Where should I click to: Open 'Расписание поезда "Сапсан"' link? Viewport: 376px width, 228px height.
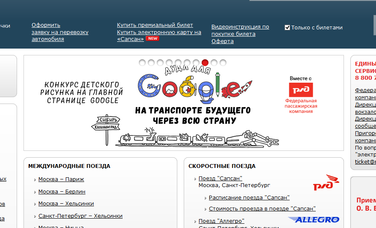(249, 198)
